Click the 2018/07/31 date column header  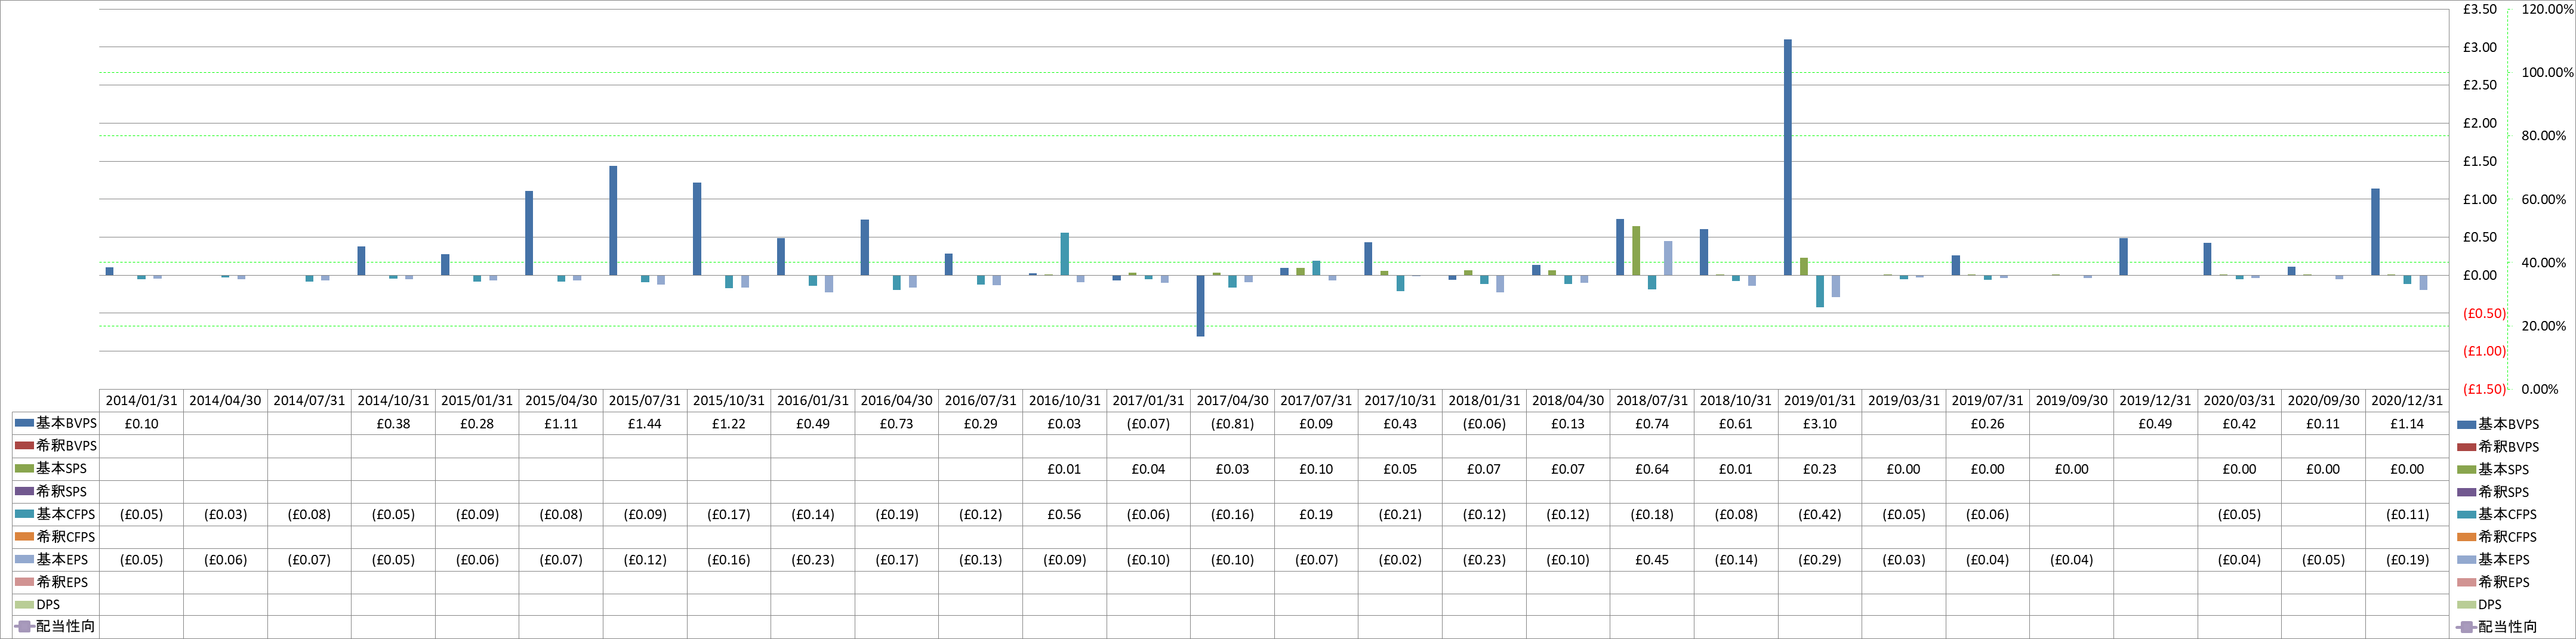click(x=1652, y=400)
